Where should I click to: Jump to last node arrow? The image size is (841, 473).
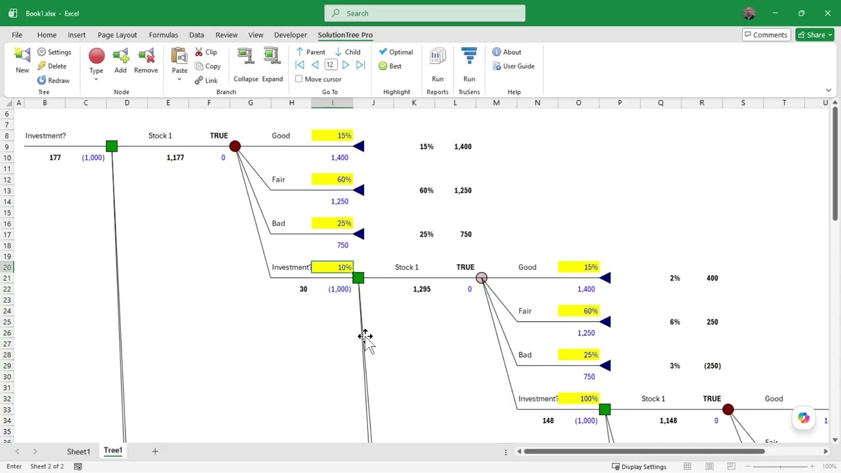point(360,65)
